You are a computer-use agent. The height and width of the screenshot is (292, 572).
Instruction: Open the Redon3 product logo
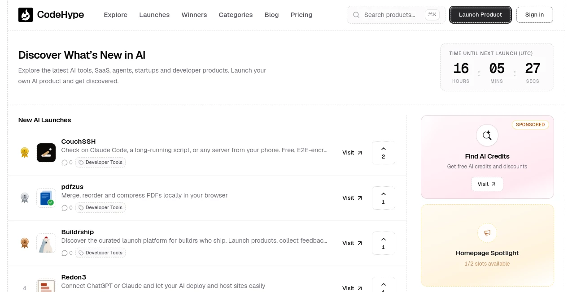click(46, 285)
